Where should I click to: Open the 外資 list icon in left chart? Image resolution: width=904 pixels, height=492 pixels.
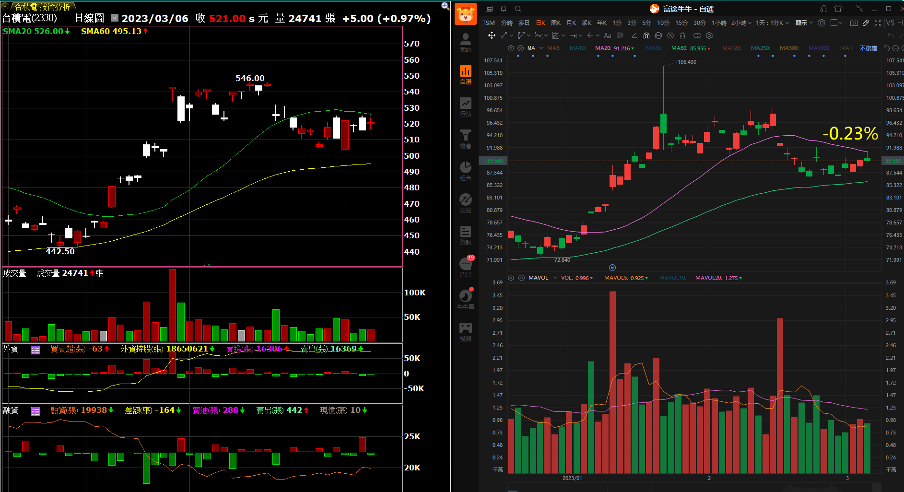pyautogui.click(x=35, y=350)
